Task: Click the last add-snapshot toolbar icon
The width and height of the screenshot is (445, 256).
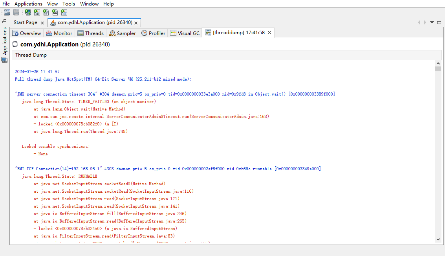Action: (x=63, y=13)
